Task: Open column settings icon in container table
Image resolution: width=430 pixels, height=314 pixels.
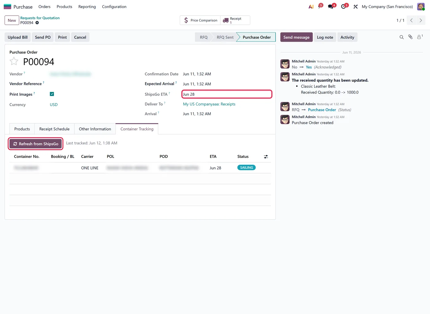Action: 266,157
